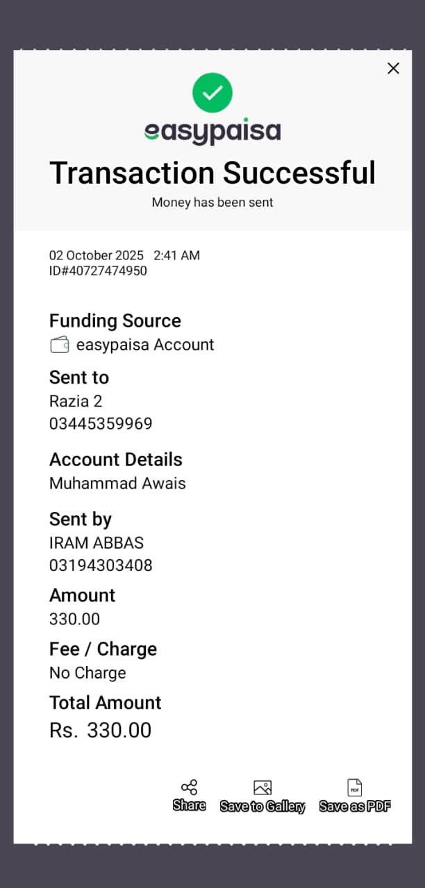The image size is (425, 888).
Task: Tap the recipient phone number 03445359969
Action: [x=101, y=424]
